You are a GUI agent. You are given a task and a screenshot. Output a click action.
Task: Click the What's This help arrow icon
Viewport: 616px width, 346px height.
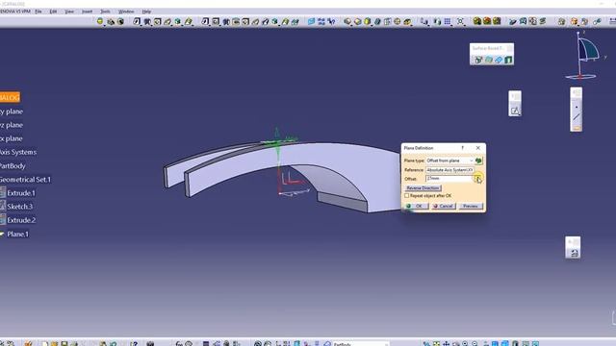pos(332,21)
